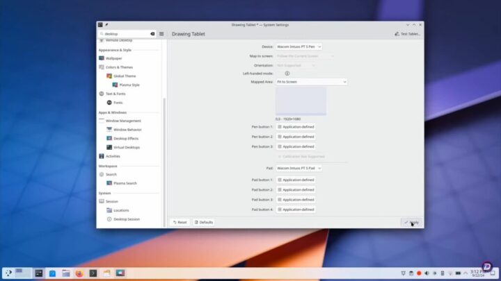Open the volume control in the tray
501x281 pixels.
click(x=427, y=273)
